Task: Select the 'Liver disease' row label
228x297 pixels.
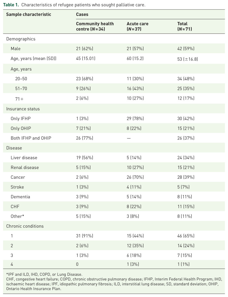Action: (24, 158)
